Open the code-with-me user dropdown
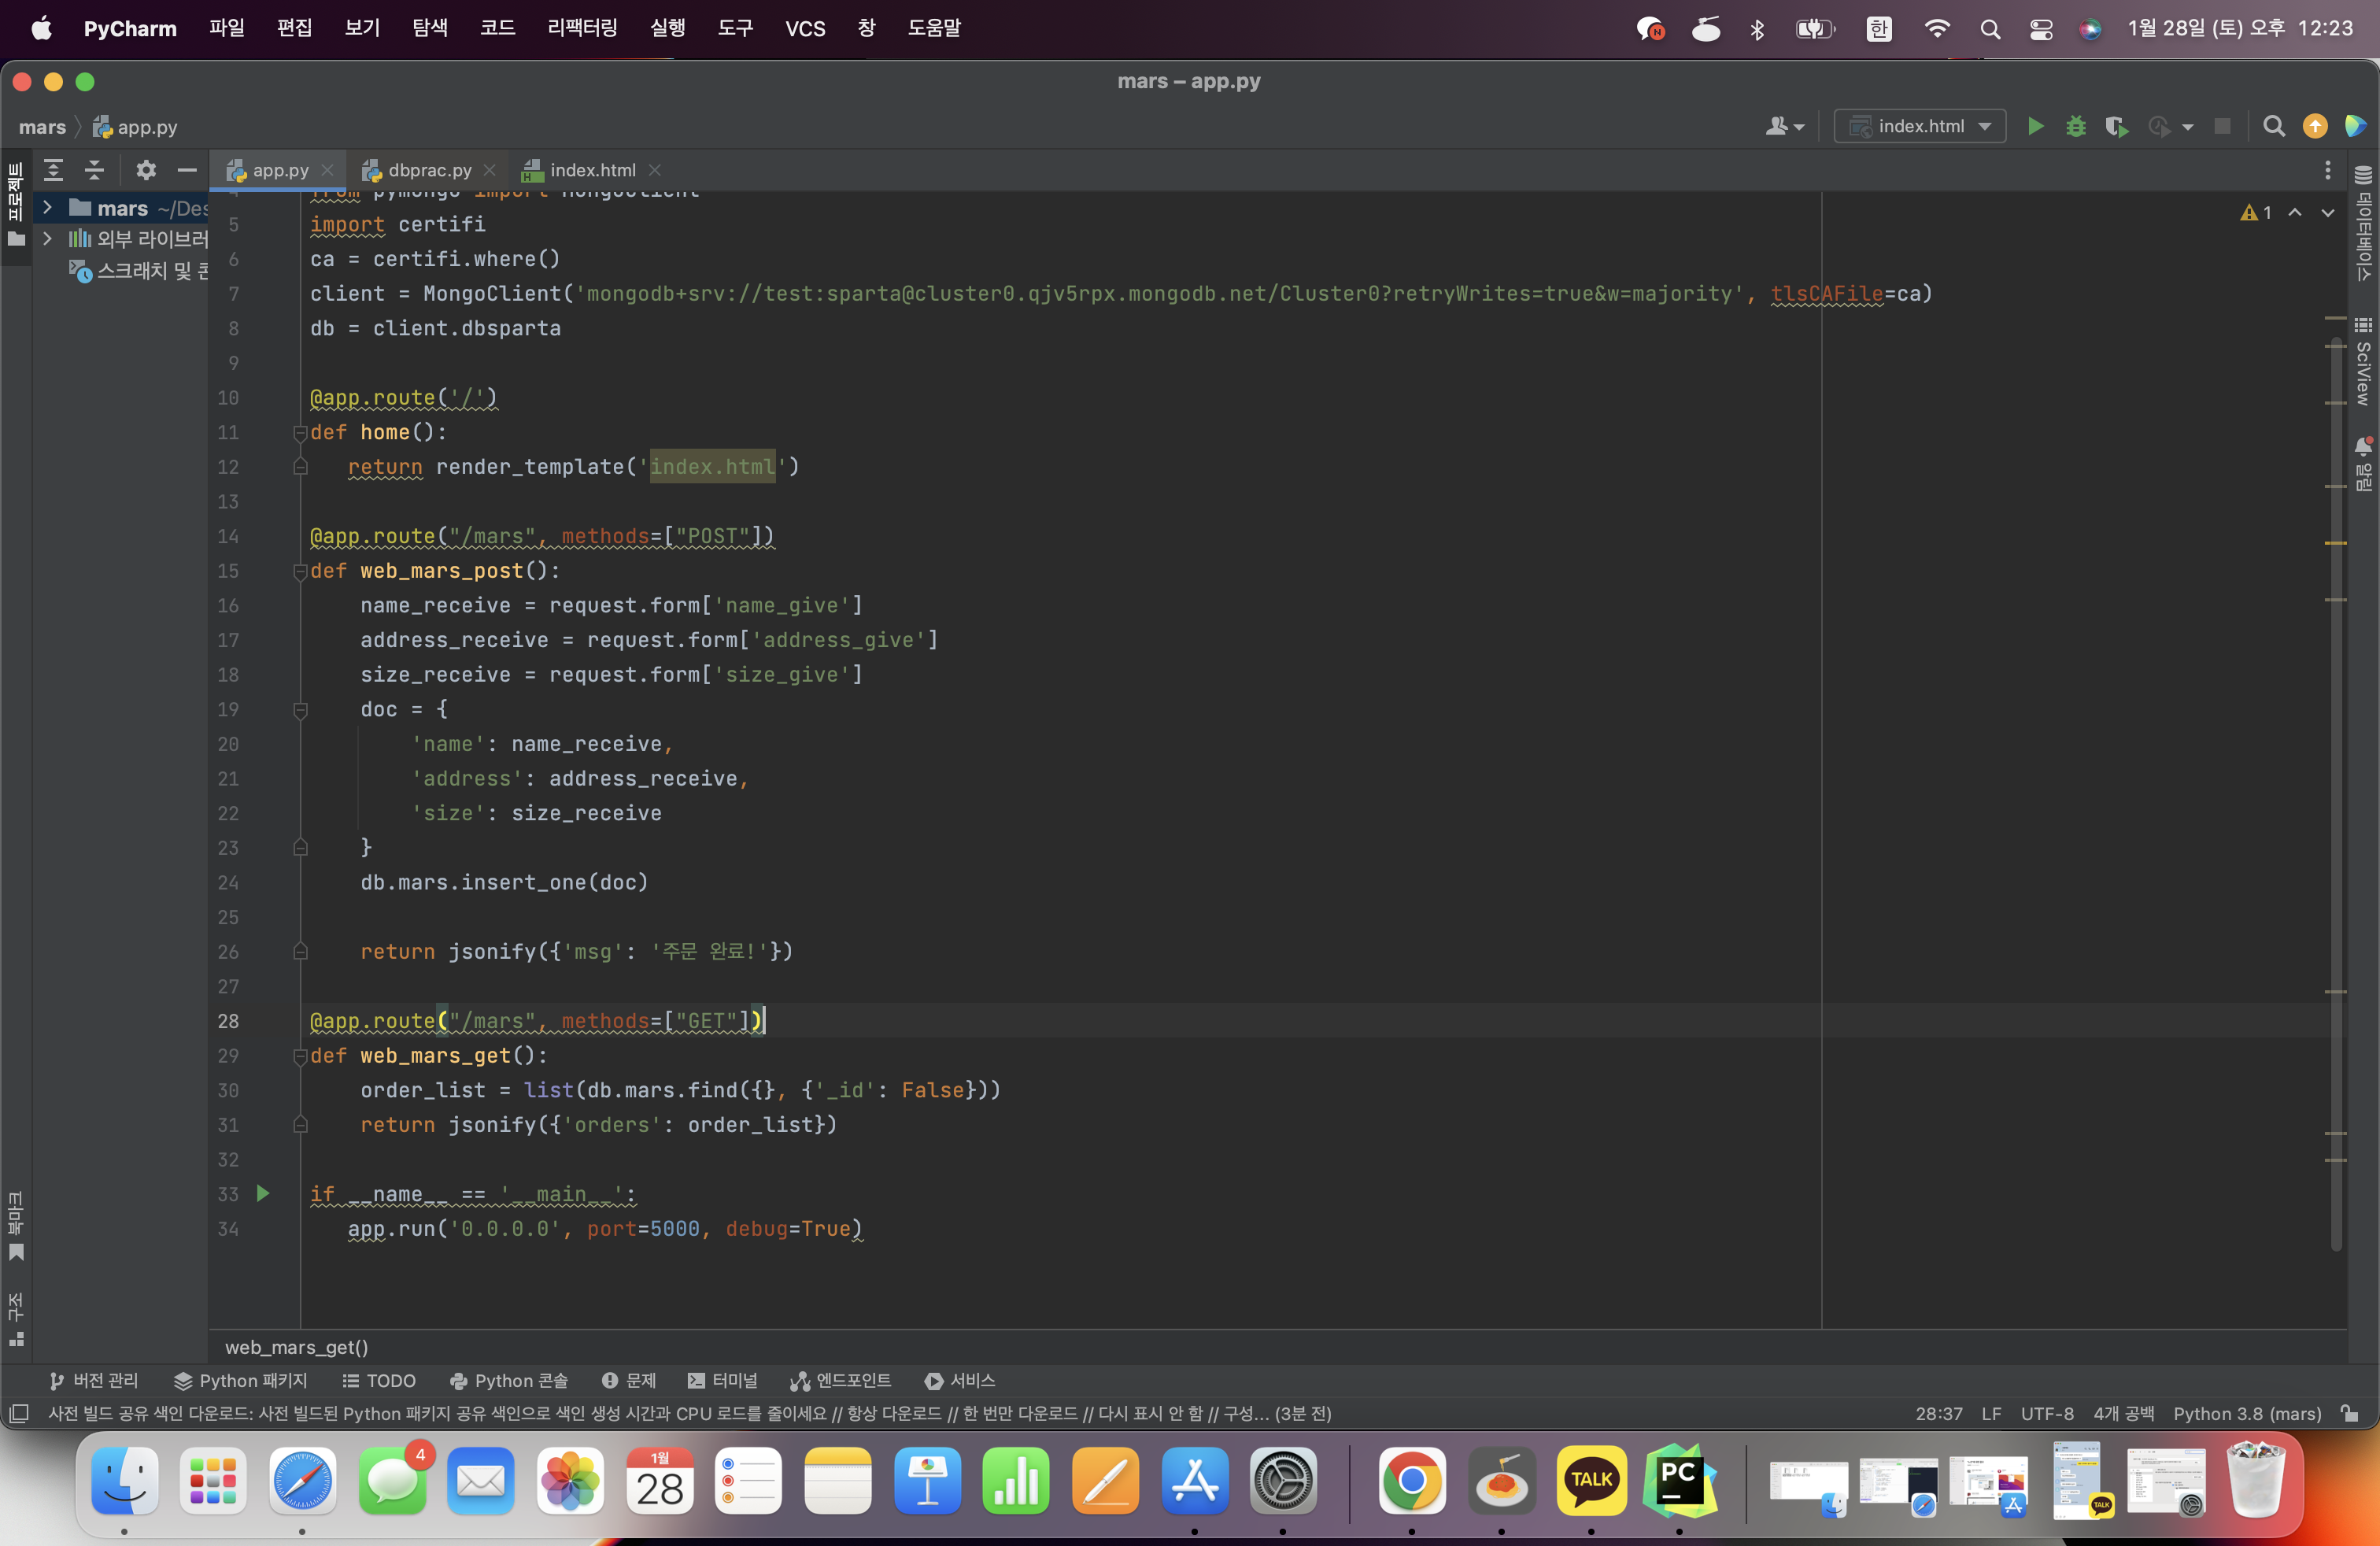The image size is (2380, 1546). point(1785,126)
